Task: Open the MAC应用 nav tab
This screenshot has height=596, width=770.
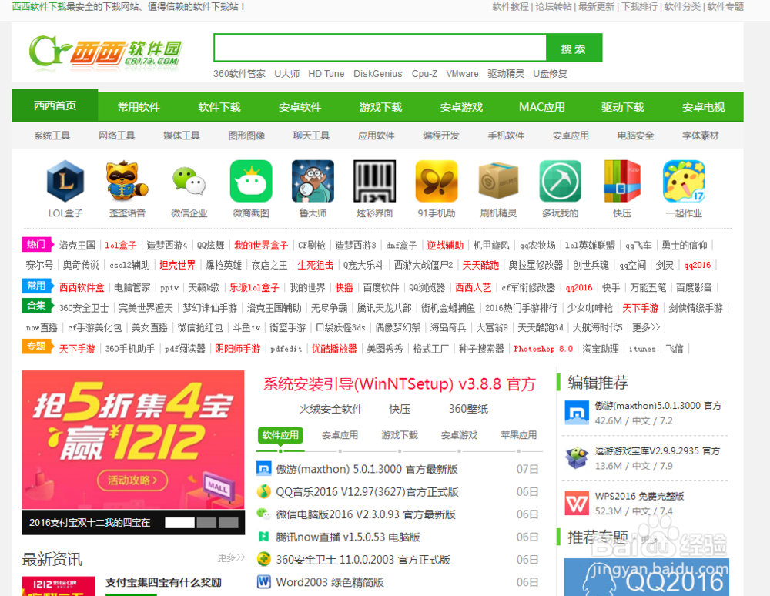Action: [542, 107]
